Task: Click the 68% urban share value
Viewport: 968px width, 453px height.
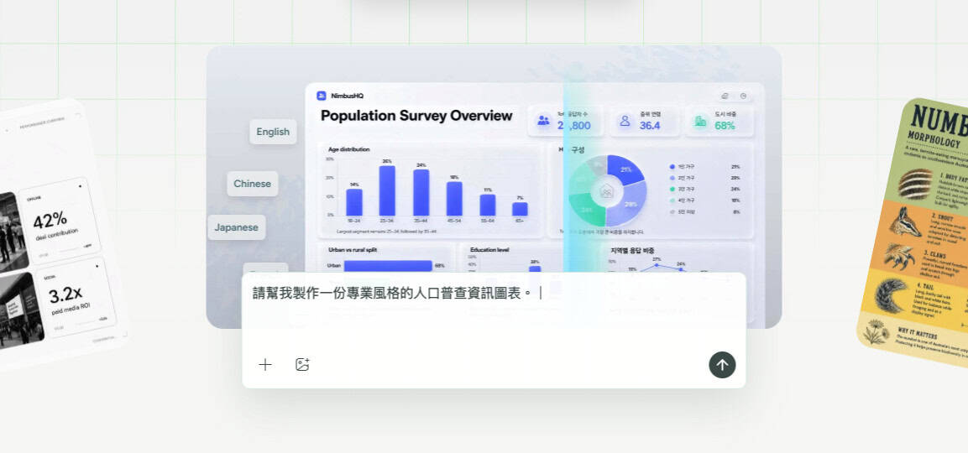Action: (725, 125)
